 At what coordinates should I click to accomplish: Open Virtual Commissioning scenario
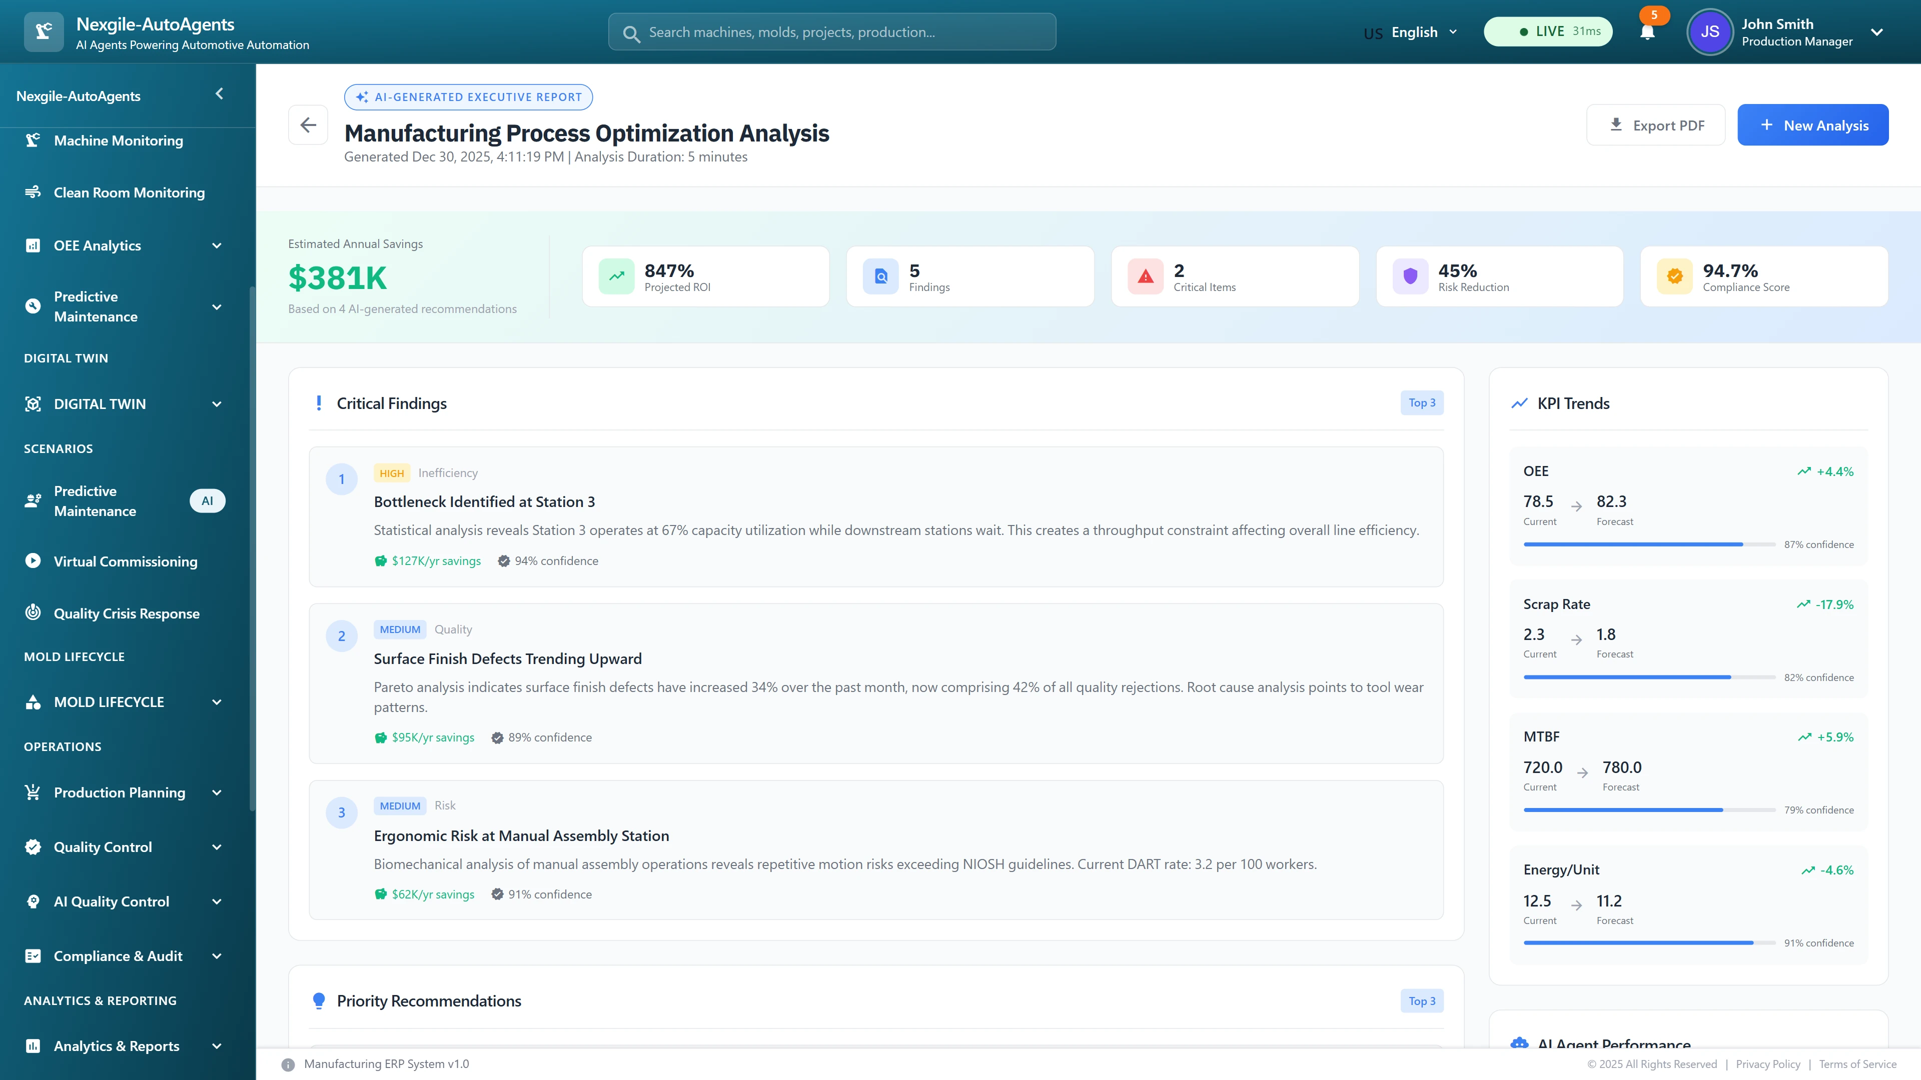point(125,561)
